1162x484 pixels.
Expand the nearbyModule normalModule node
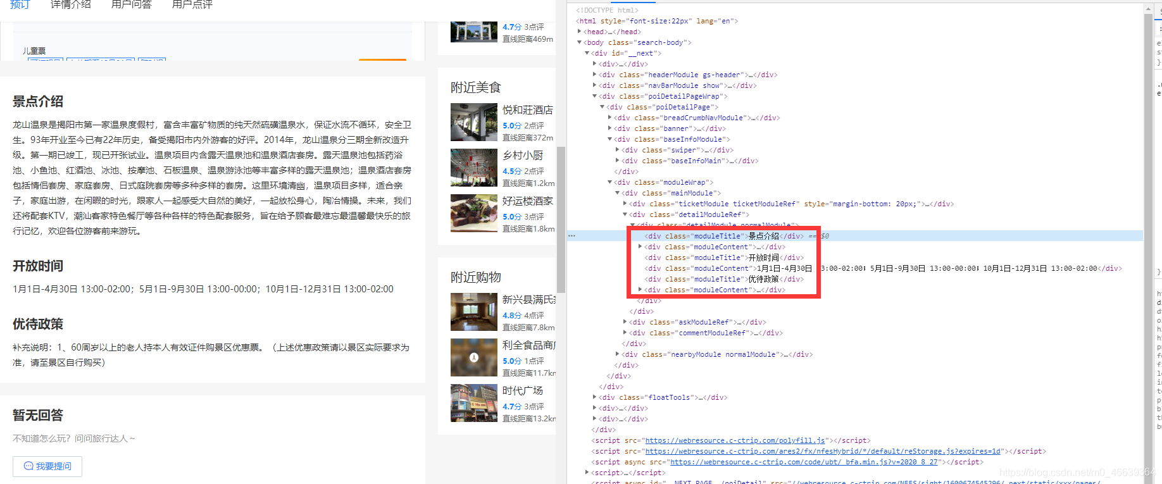point(617,354)
